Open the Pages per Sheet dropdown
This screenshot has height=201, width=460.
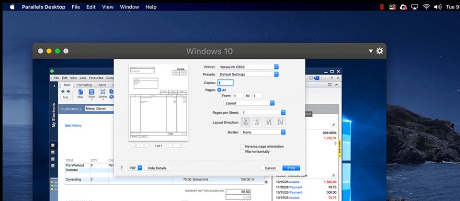tap(263, 112)
